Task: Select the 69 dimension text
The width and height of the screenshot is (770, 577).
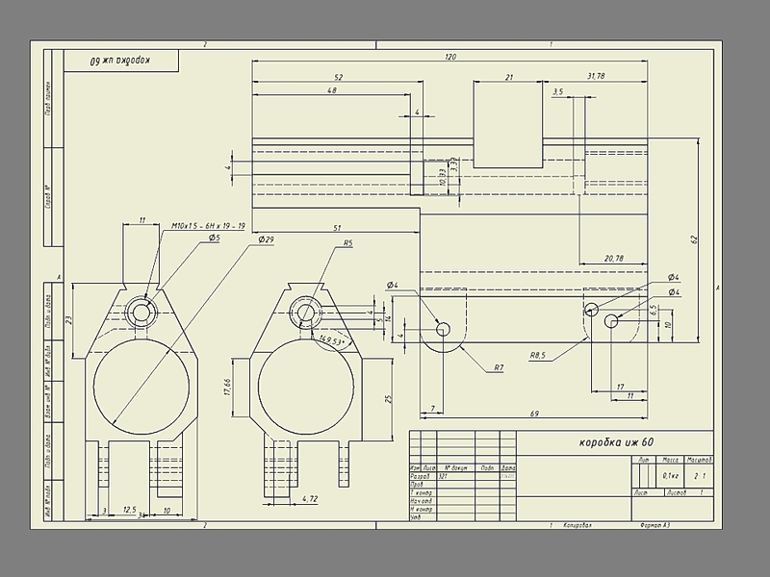Action: click(x=534, y=414)
